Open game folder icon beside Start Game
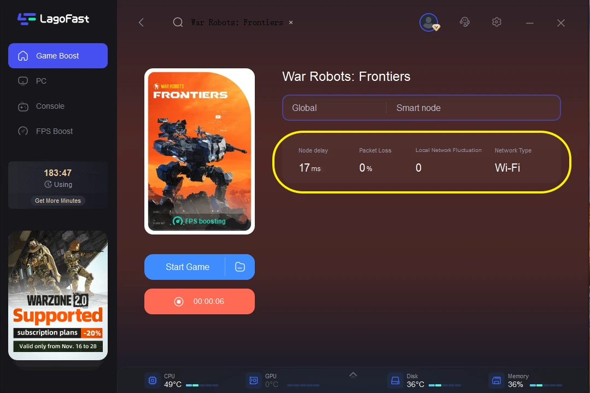 coord(240,267)
